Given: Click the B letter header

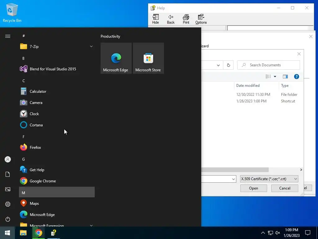Looking at the screenshot, I should [x=23, y=58].
